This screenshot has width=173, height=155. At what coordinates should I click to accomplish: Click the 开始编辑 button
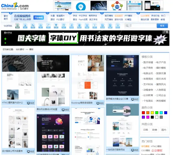tap(38, 17)
